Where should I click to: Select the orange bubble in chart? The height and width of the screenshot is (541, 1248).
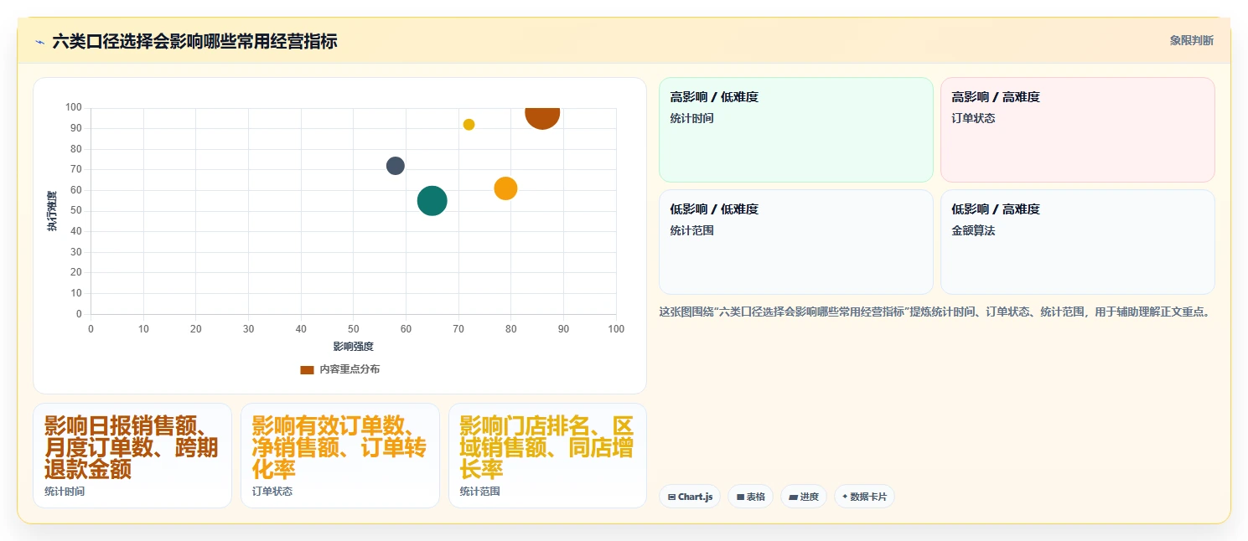(505, 188)
